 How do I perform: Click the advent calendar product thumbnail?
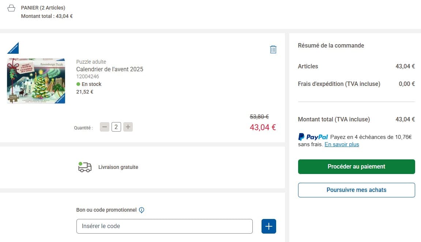[x=35, y=81]
